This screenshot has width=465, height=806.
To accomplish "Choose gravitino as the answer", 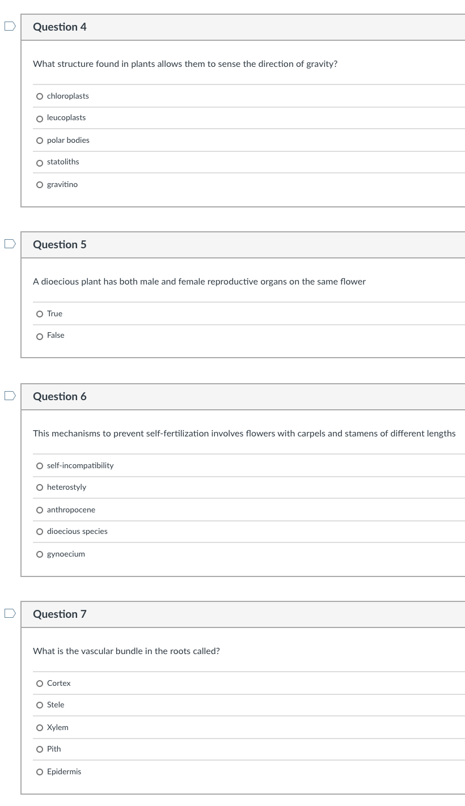I will [x=39, y=185].
